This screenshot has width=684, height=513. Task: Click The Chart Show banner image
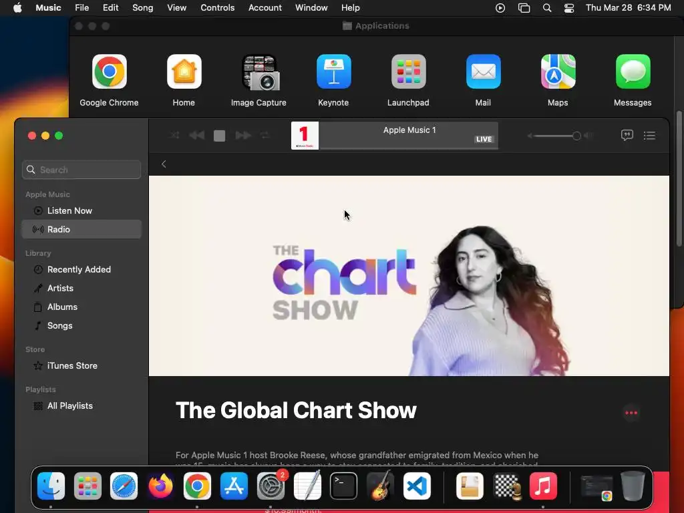tap(409, 276)
